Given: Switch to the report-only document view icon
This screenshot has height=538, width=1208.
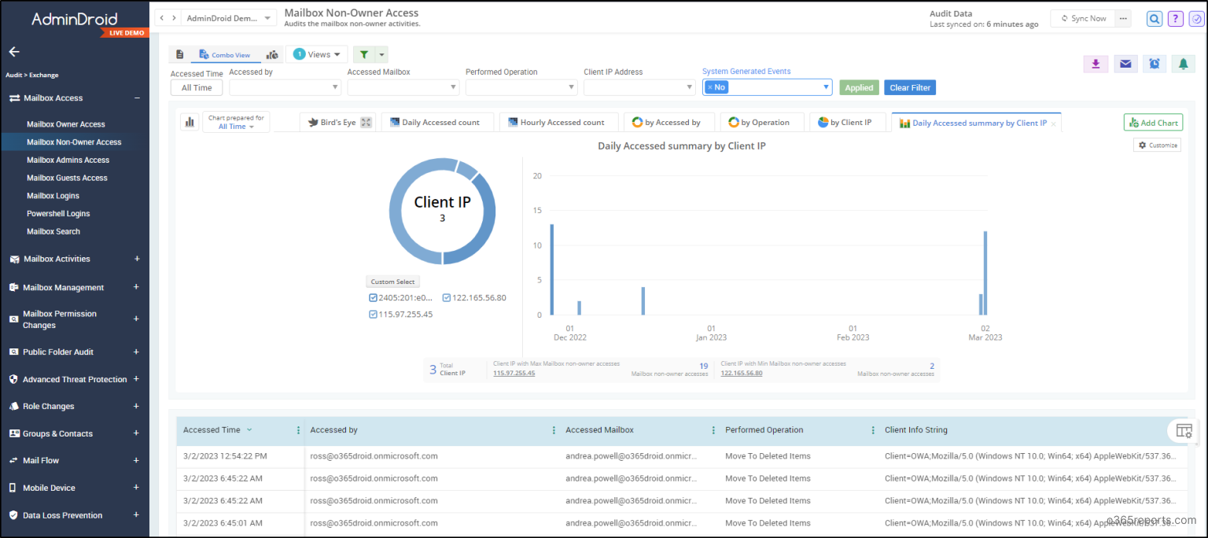Looking at the screenshot, I should click(x=180, y=54).
